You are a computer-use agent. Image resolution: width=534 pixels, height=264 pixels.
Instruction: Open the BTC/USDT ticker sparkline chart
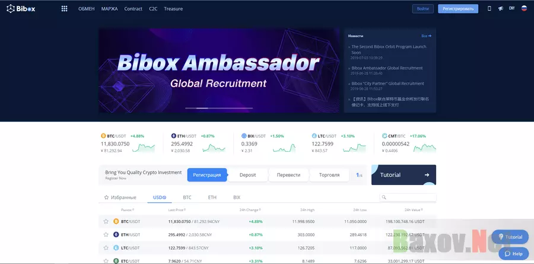144,148
